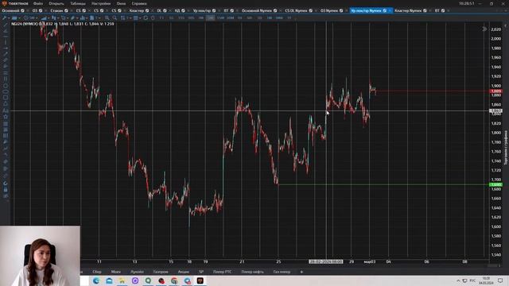Switch to the Основной Nymex tab
This screenshot has width=509, height=286.
point(256,10)
